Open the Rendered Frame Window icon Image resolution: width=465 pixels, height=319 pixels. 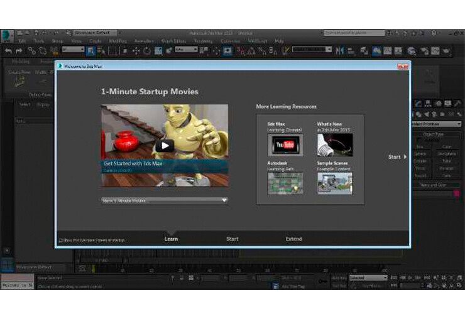point(435,51)
